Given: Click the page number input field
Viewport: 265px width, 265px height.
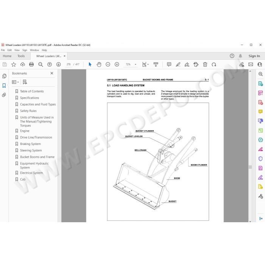Looking at the screenshot, I should [69, 64].
